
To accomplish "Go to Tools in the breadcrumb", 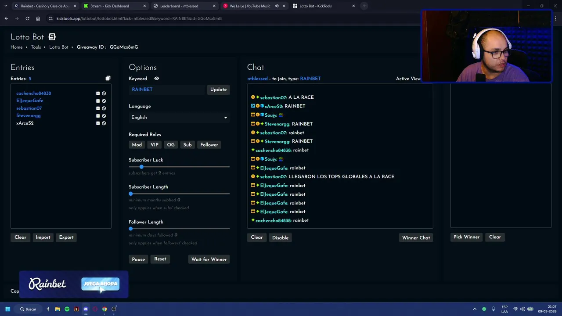I will 36,47.
